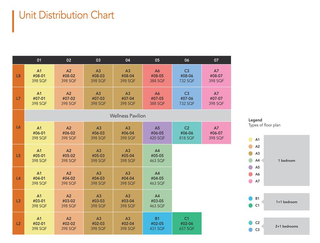This screenshot has width=320, height=243.
Task: Choose unit #02-05 B1 cell
Action: (157, 223)
